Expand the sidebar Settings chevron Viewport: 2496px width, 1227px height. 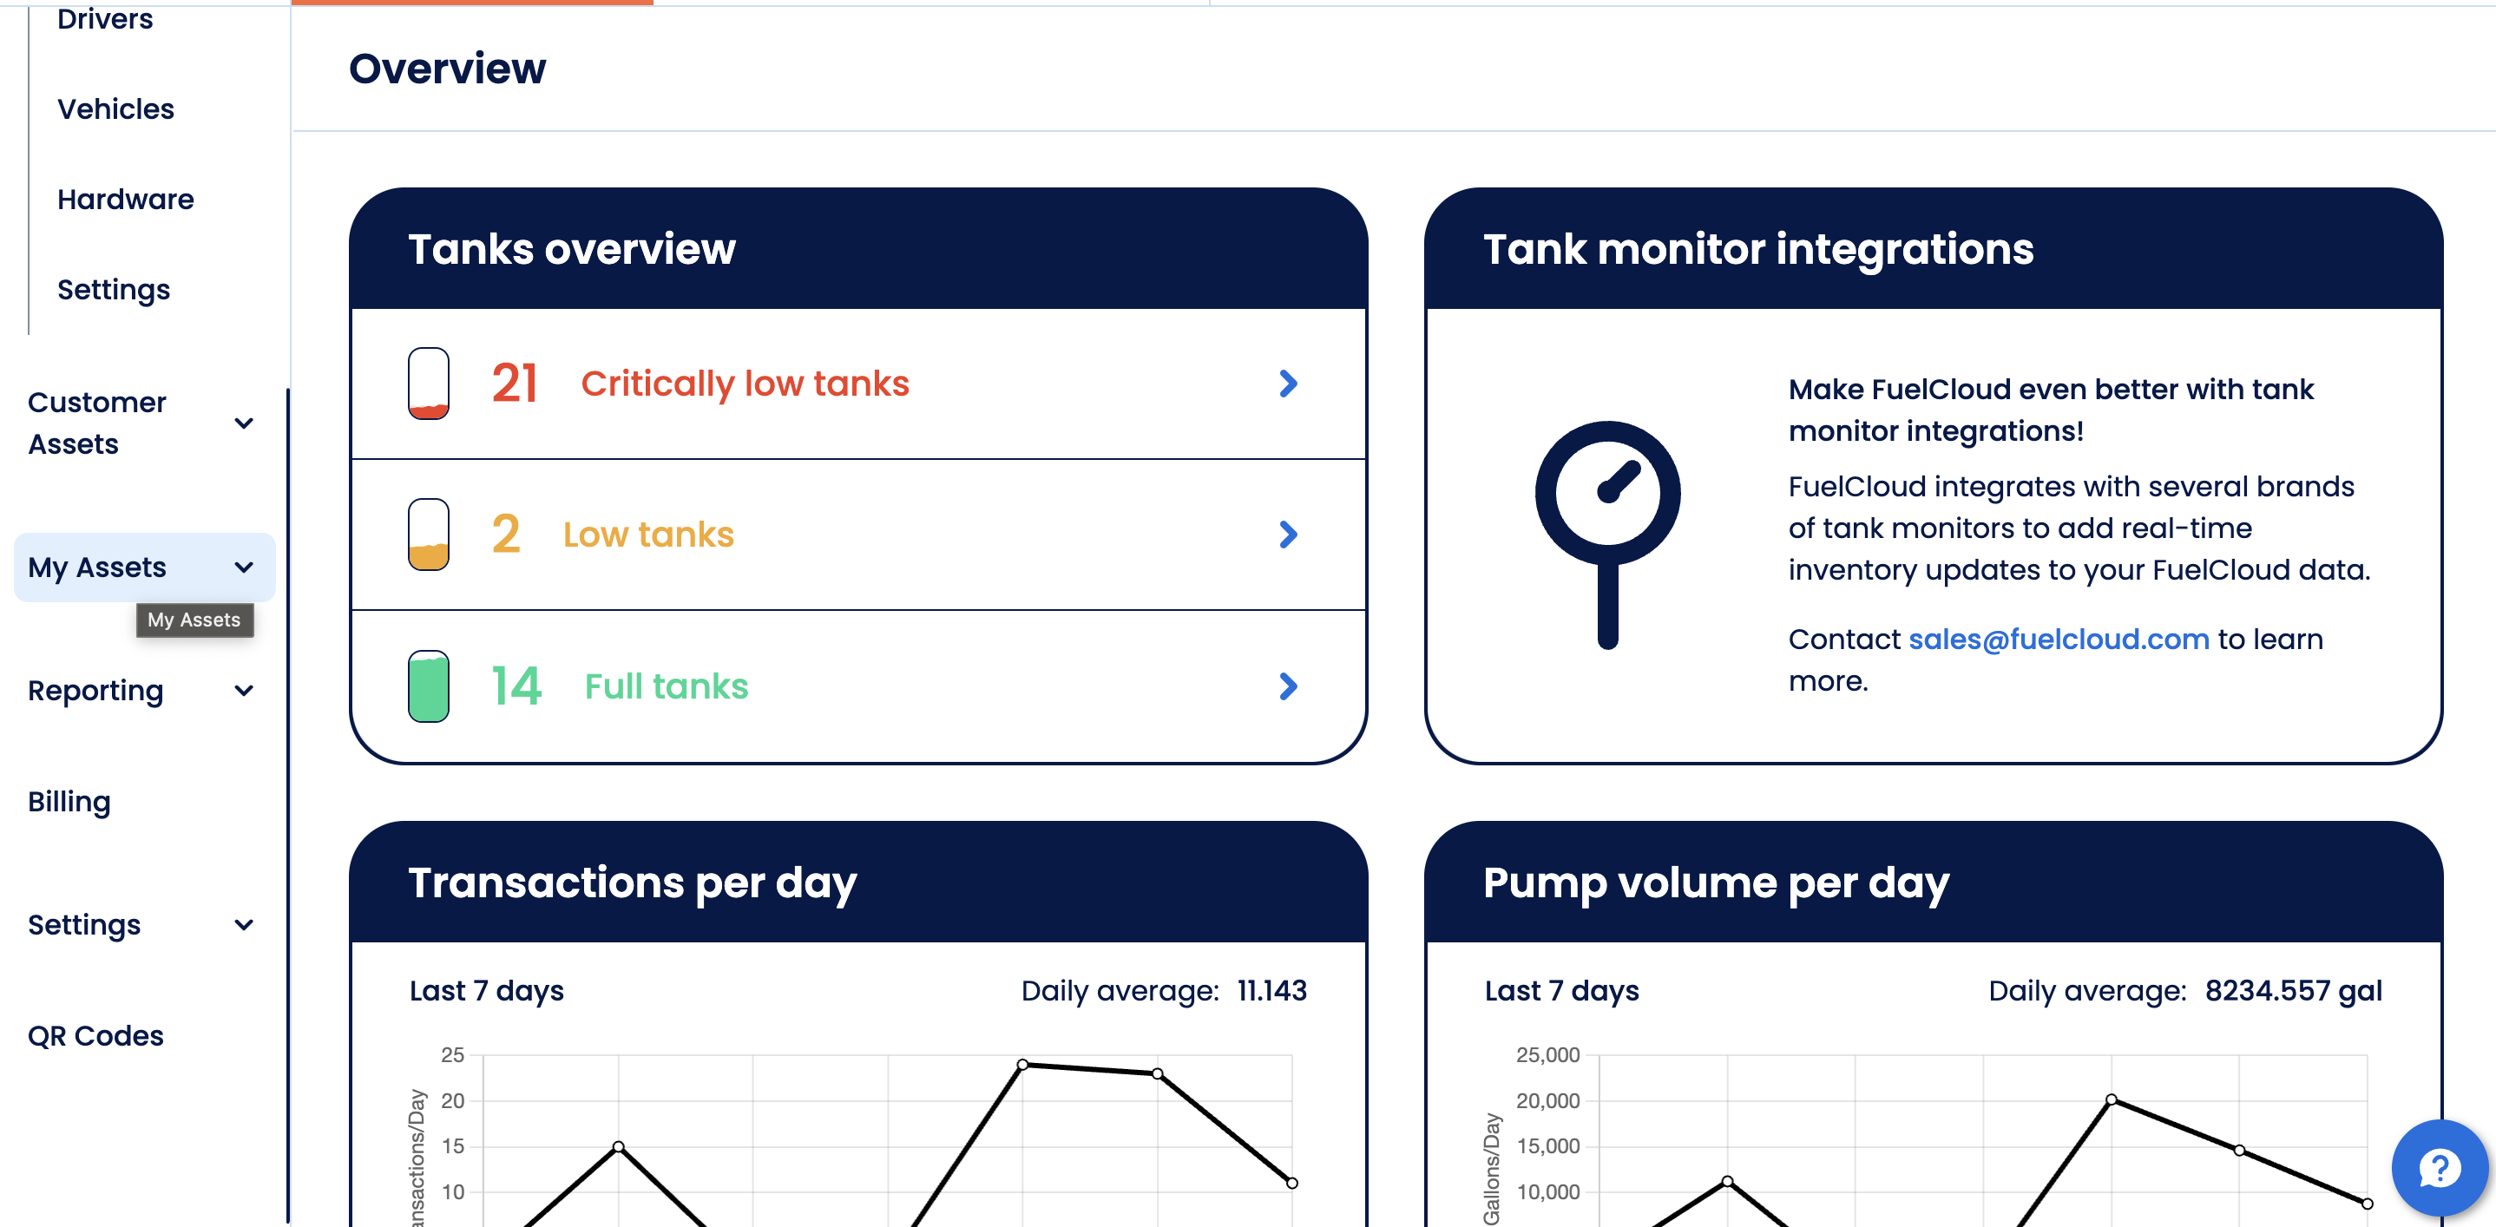(x=244, y=925)
